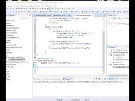Click the editor vertical scrollbar
Viewport: 135px width, 101px height.
pos(103,52)
